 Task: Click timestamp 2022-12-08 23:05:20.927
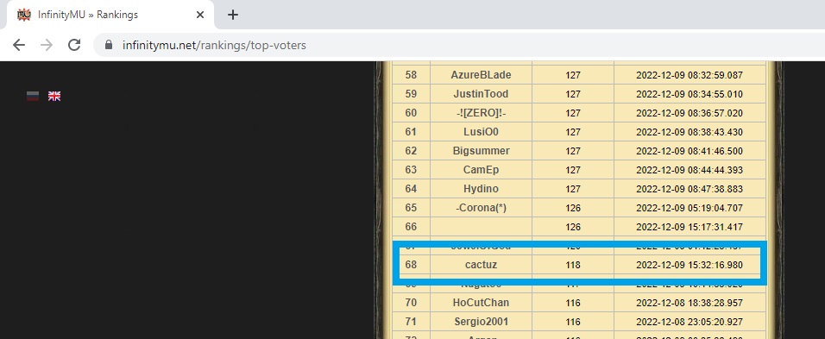690,323
